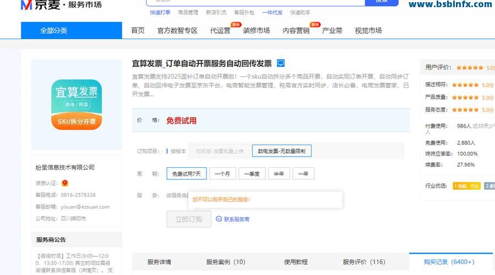This screenshot has height=275, width=495.
Task: Click the email yisuan@ezsuan.com
Action: (85, 207)
